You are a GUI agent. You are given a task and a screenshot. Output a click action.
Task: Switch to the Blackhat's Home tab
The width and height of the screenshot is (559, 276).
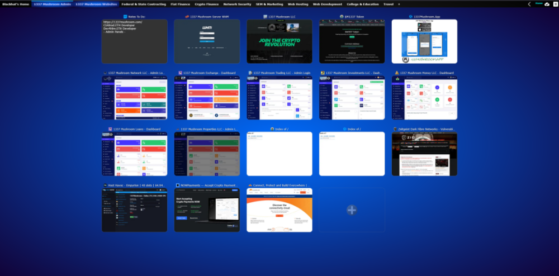click(x=16, y=4)
